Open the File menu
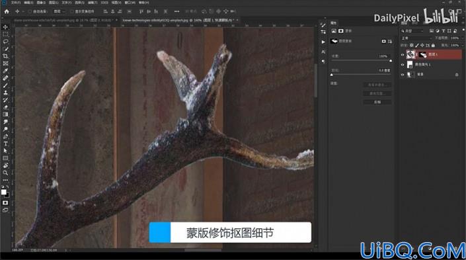The width and height of the screenshot is (466, 260). click(x=16, y=3)
